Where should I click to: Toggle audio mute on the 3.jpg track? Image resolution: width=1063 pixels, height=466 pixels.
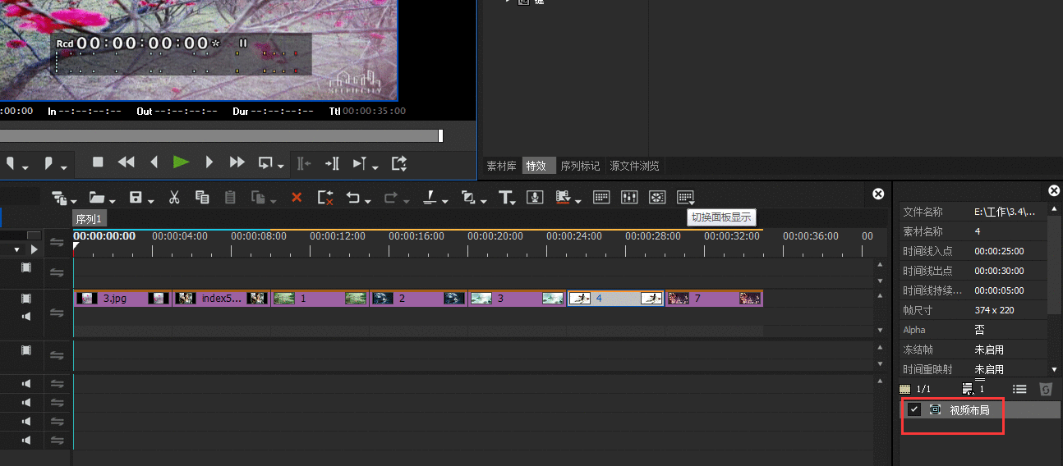tap(26, 316)
